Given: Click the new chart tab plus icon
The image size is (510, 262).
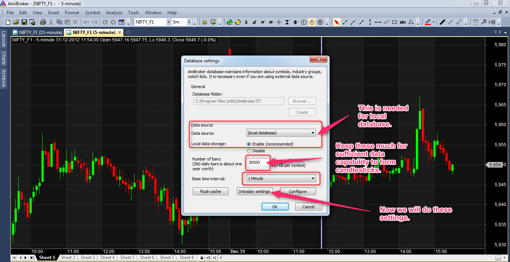Looking at the screenshot, I should tap(128, 32).
